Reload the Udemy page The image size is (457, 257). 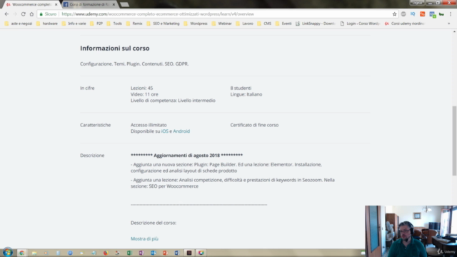coord(24,14)
